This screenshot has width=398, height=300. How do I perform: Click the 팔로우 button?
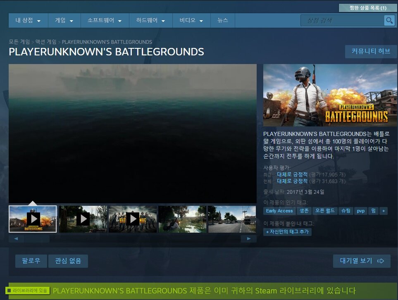click(31, 261)
